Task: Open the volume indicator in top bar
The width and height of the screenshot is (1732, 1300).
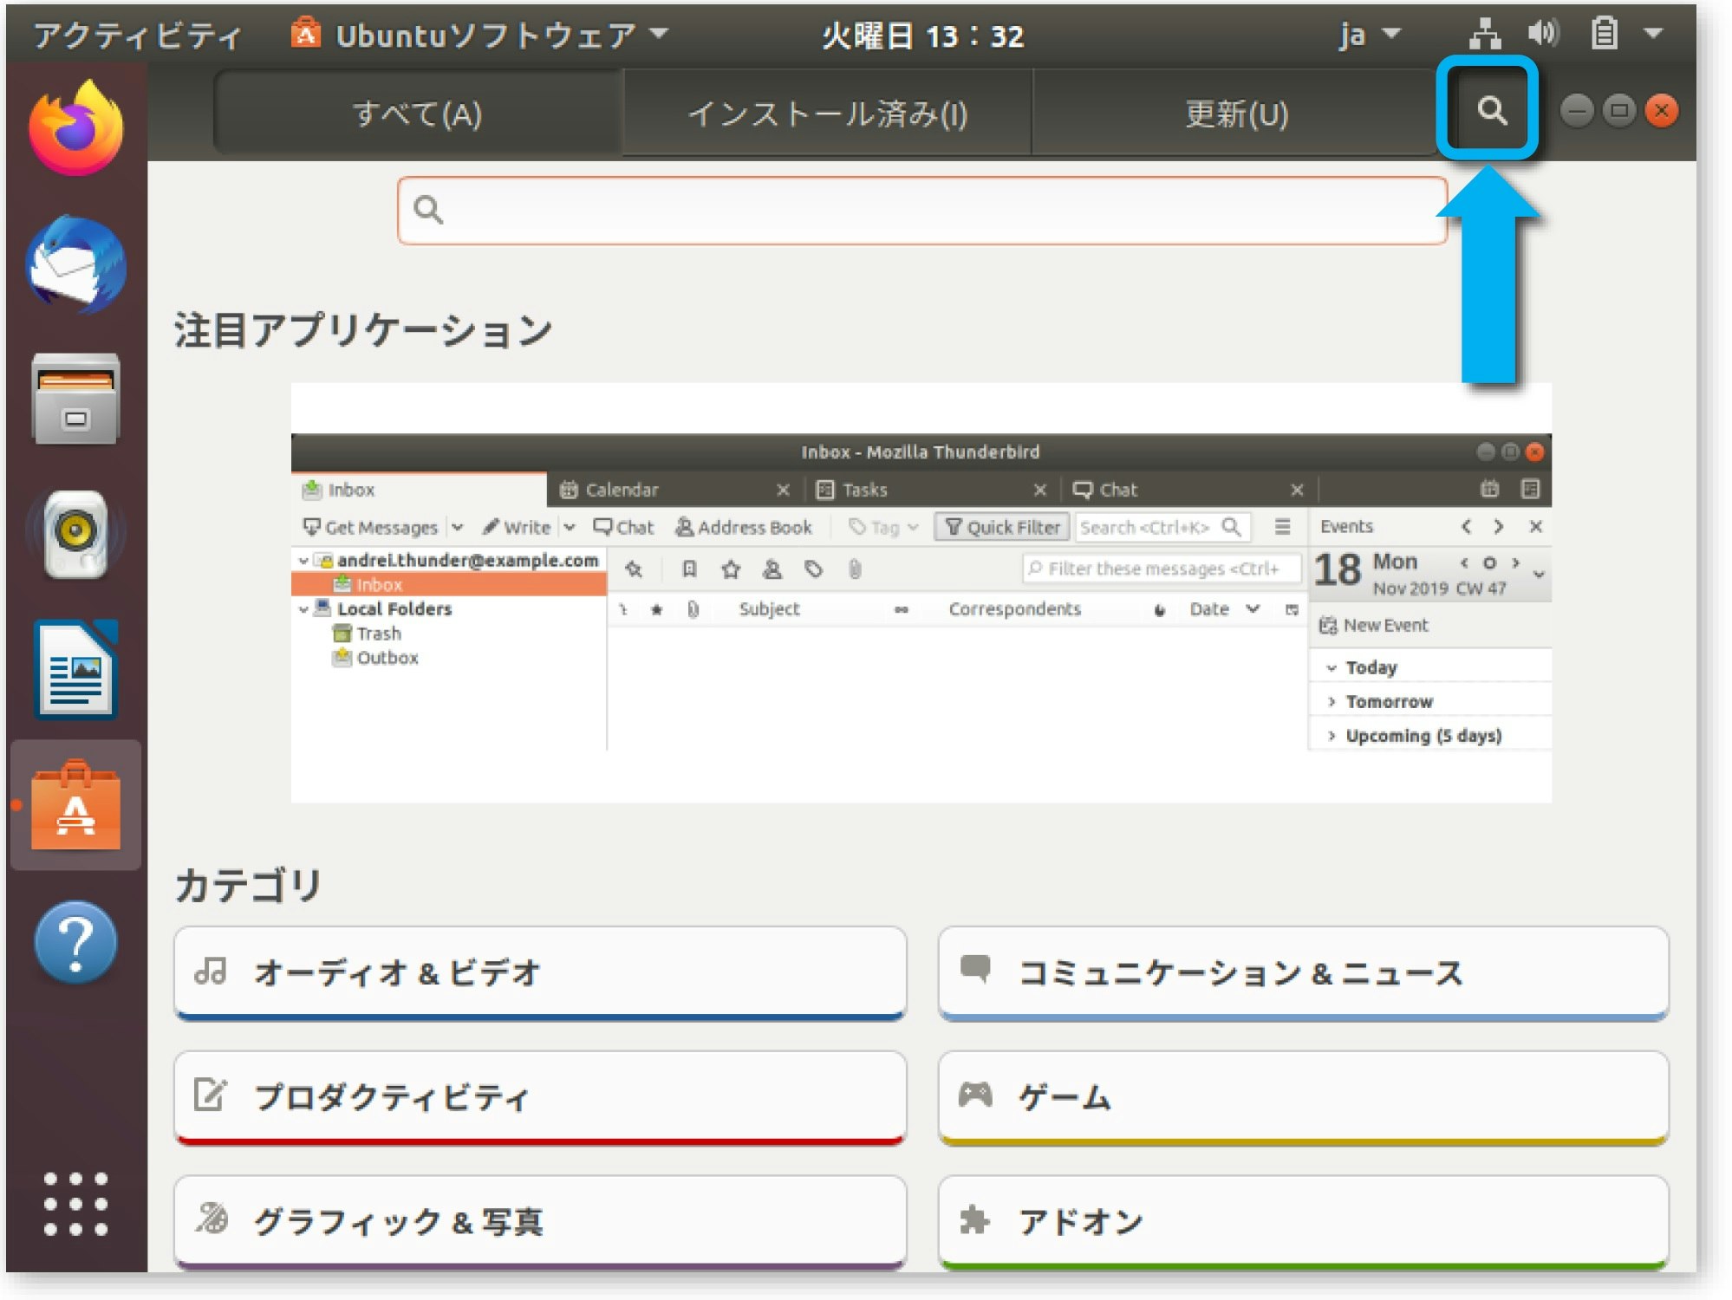Action: pos(1543,35)
